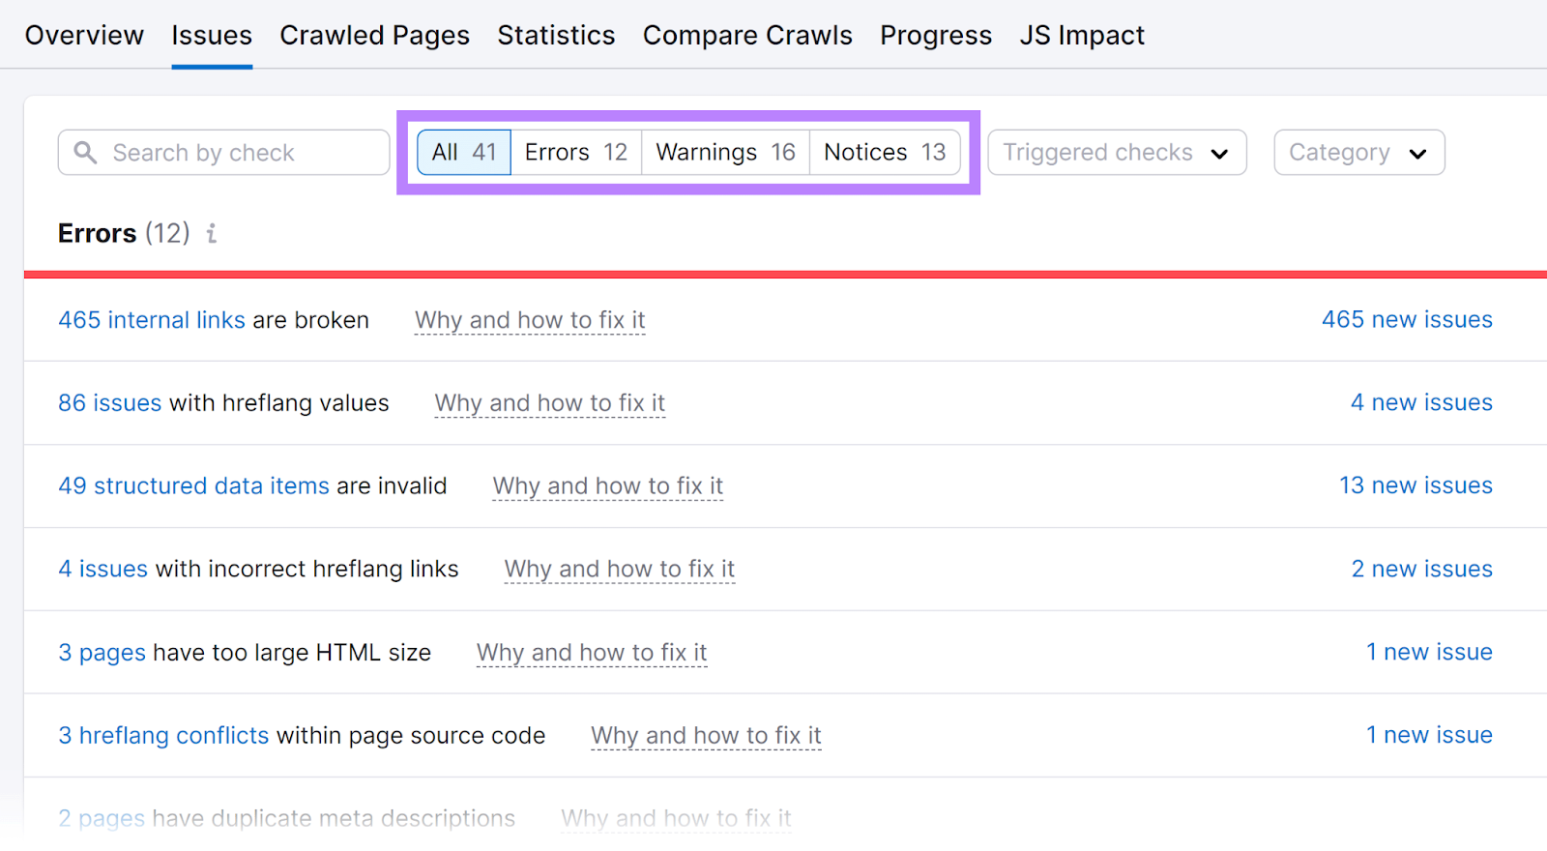Click the Errors info icon
The image size is (1547, 851).
[211, 233]
